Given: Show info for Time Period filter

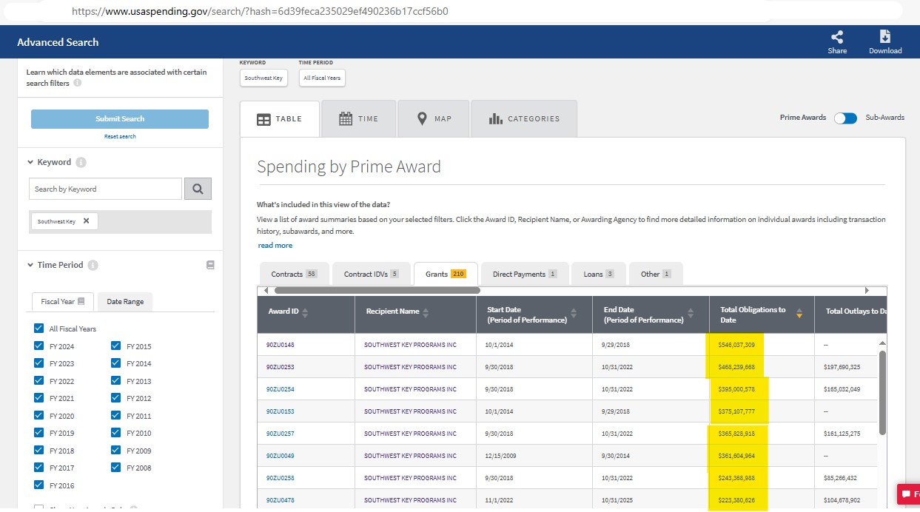Looking at the screenshot, I should tap(93, 265).
